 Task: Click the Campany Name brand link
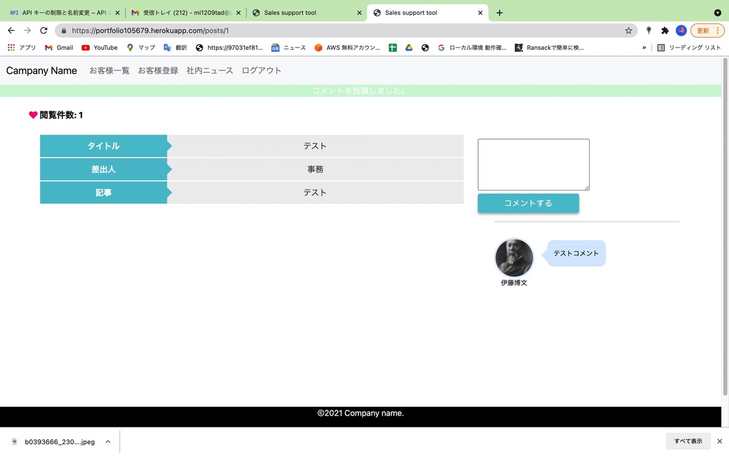pyautogui.click(x=42, y=71)
